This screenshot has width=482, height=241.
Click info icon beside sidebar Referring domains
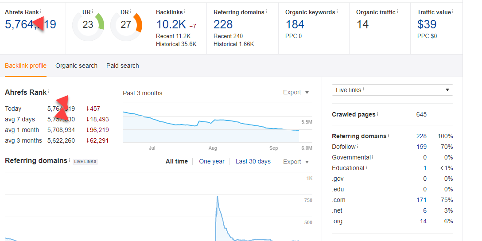click(x=389, y=135)
